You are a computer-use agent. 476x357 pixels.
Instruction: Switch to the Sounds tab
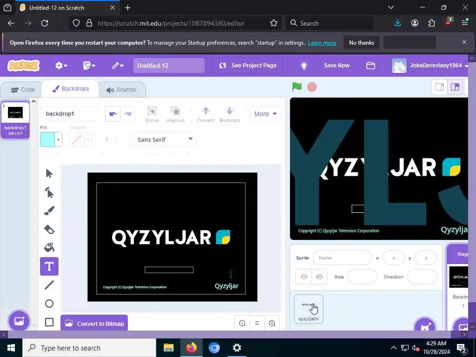coord(121,90)
